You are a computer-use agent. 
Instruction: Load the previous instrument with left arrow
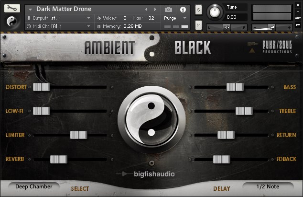click(x=147, y=9)
